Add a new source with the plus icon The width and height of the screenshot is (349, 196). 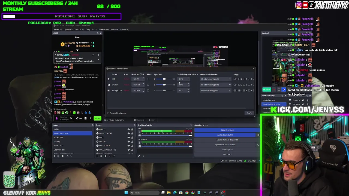click(97, 156)
